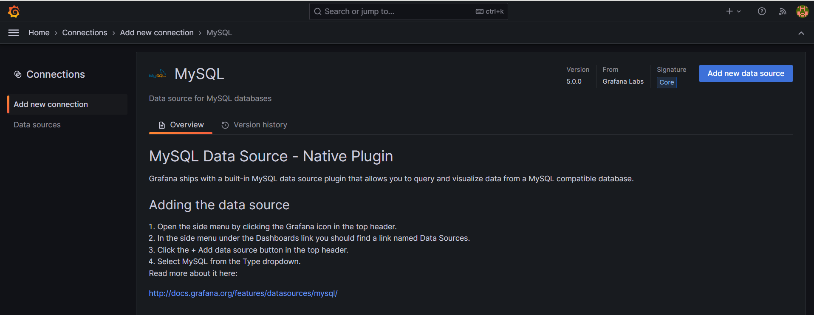Image resolution: width=814 pixels, height=315 pixels.
Task: Switch to the Overview tab
Action: pos(181,125)
